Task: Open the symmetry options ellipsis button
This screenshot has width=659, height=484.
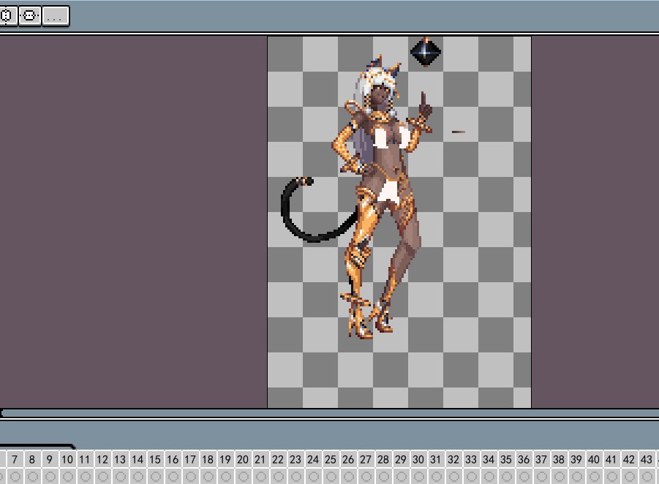Action: (x=56, y=16)
